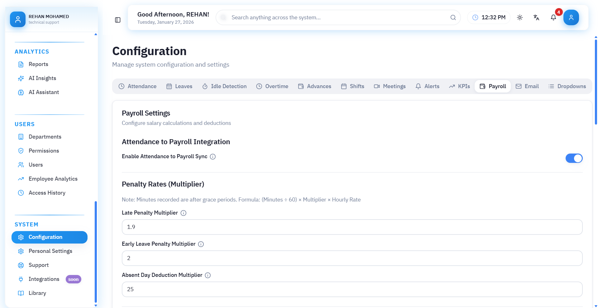Disable Attendance to Payroll Sync toggle

click(574, 158)
